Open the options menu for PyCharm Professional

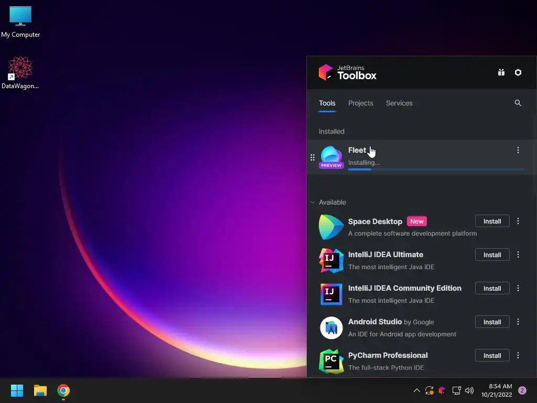coord(518,355)
